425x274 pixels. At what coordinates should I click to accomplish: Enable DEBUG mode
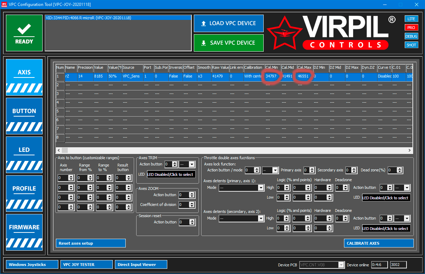pos(411,36)
